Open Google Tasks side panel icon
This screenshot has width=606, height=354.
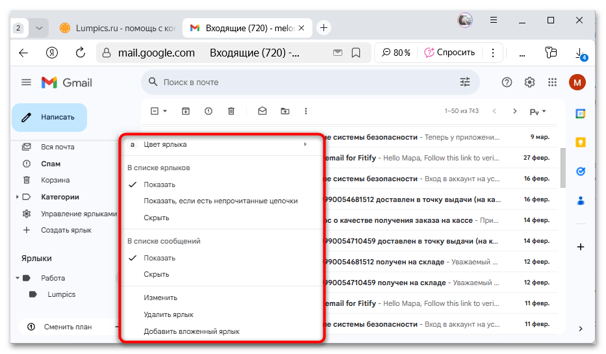[x=581, y=171]
